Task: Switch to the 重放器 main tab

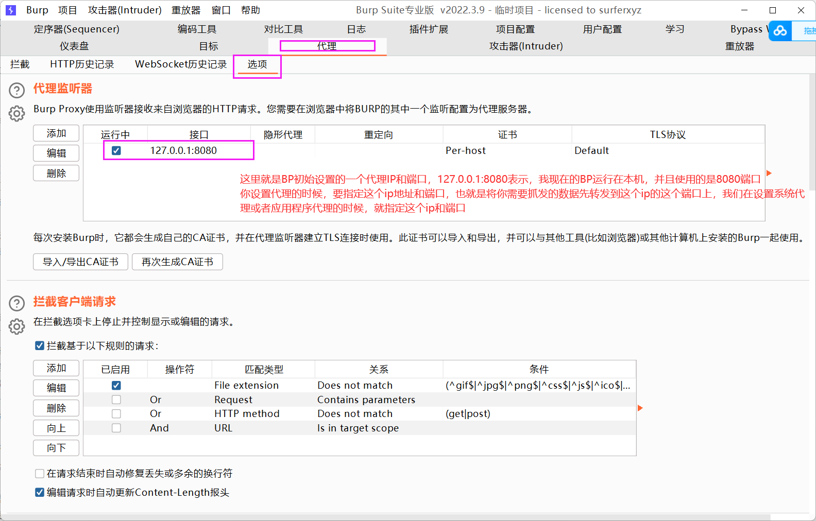Action: [740, 46]
